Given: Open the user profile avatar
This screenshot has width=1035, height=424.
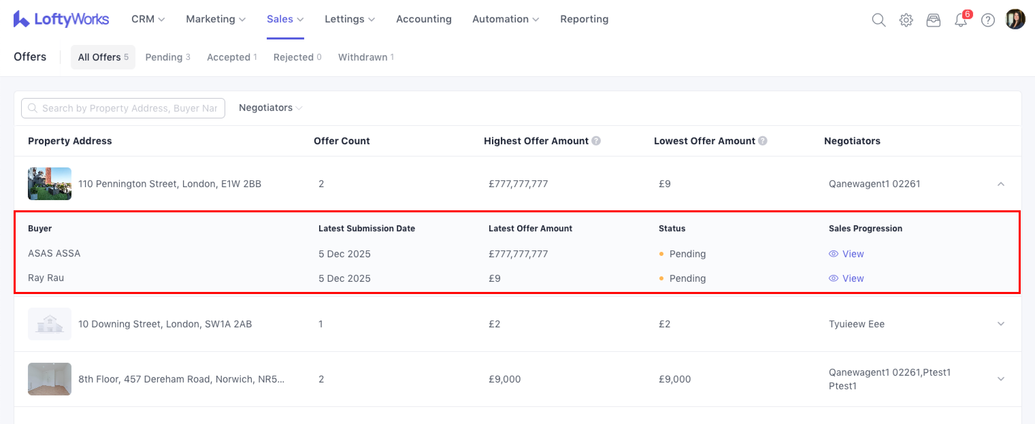Looking at the screenshot, I should 1015,19.
